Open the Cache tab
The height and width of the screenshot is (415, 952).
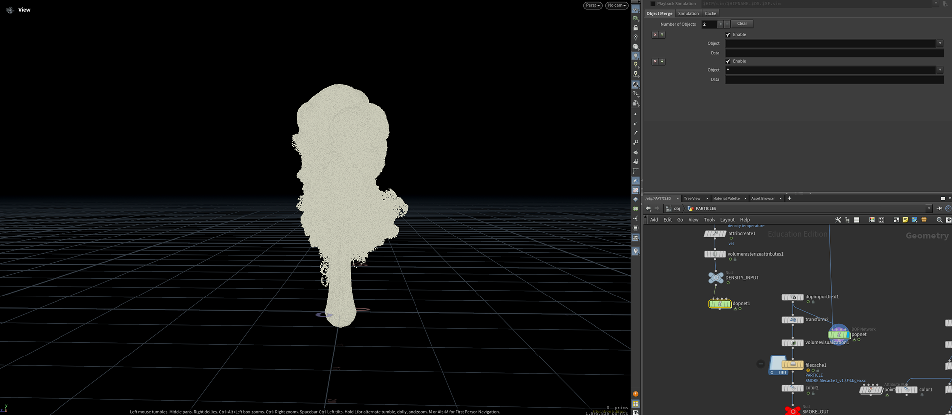[x=711, y=14]
